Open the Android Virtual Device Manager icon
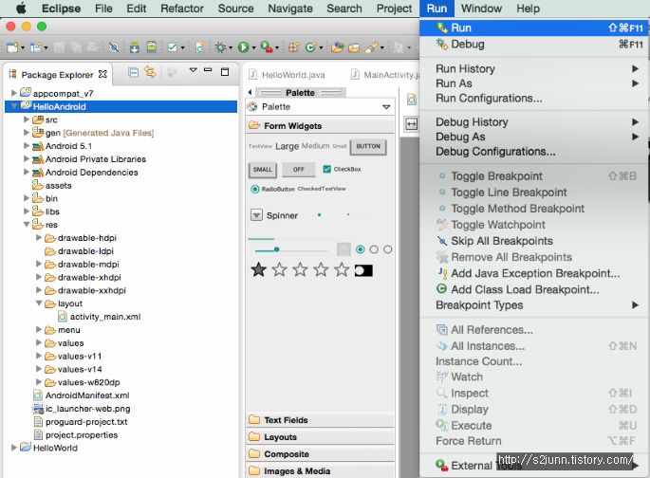650x478 pixels. point(152,47)
